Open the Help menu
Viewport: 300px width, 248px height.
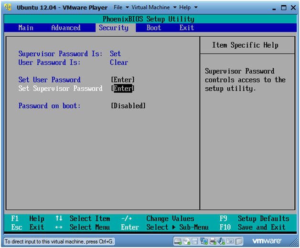[185, 8]
